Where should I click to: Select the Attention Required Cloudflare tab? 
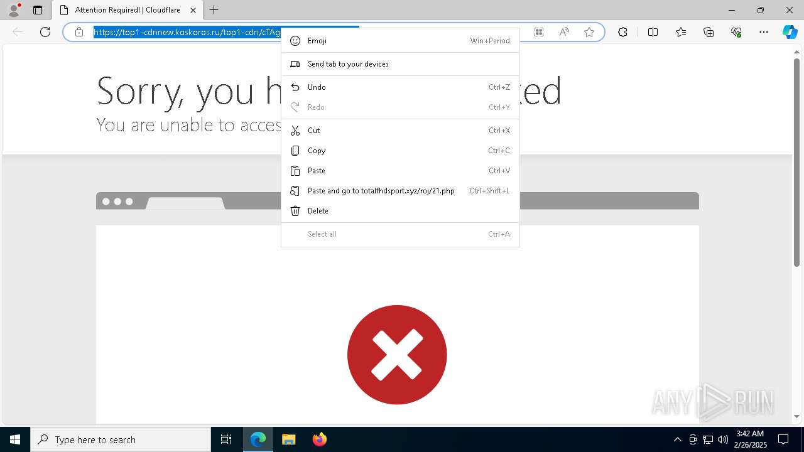(x=127, y=10)
